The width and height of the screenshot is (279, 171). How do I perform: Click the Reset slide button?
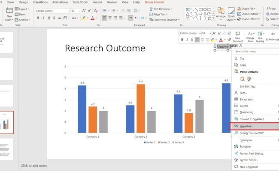[x=20, y=15]
